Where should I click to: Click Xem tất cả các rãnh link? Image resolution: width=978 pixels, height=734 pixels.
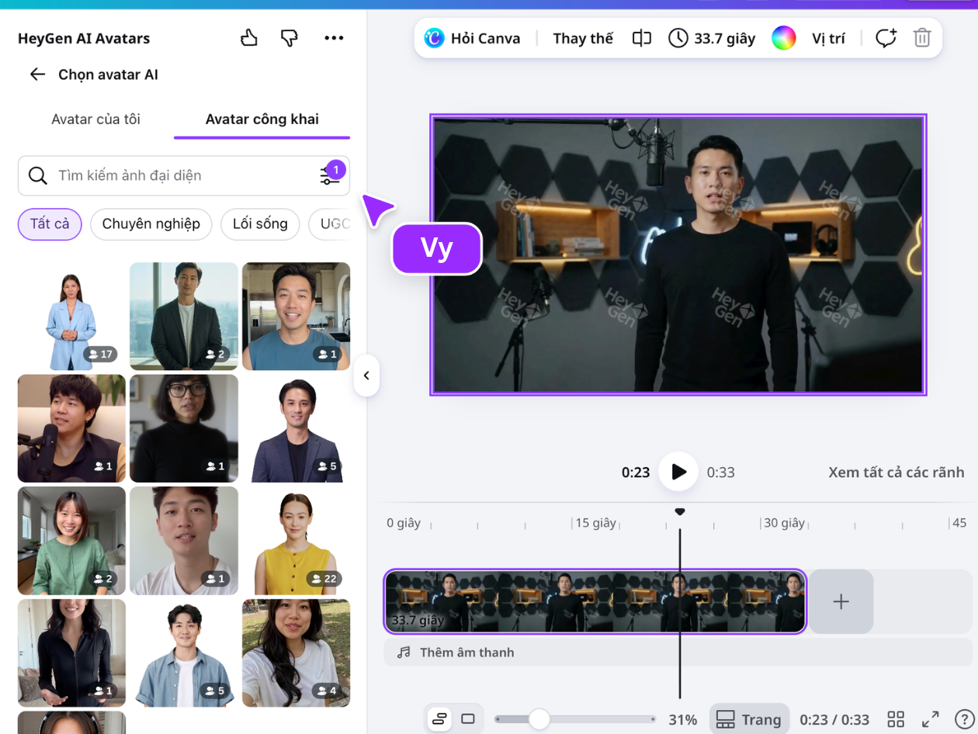pyautogui.click(x=896, y=473)
